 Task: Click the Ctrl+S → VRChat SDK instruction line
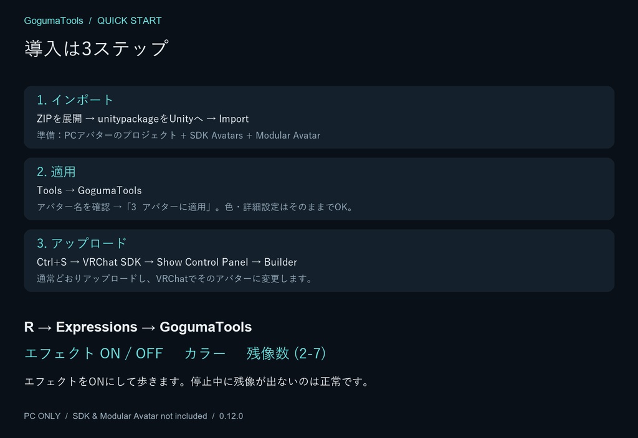pyautogui.click(x=167, y=262)
